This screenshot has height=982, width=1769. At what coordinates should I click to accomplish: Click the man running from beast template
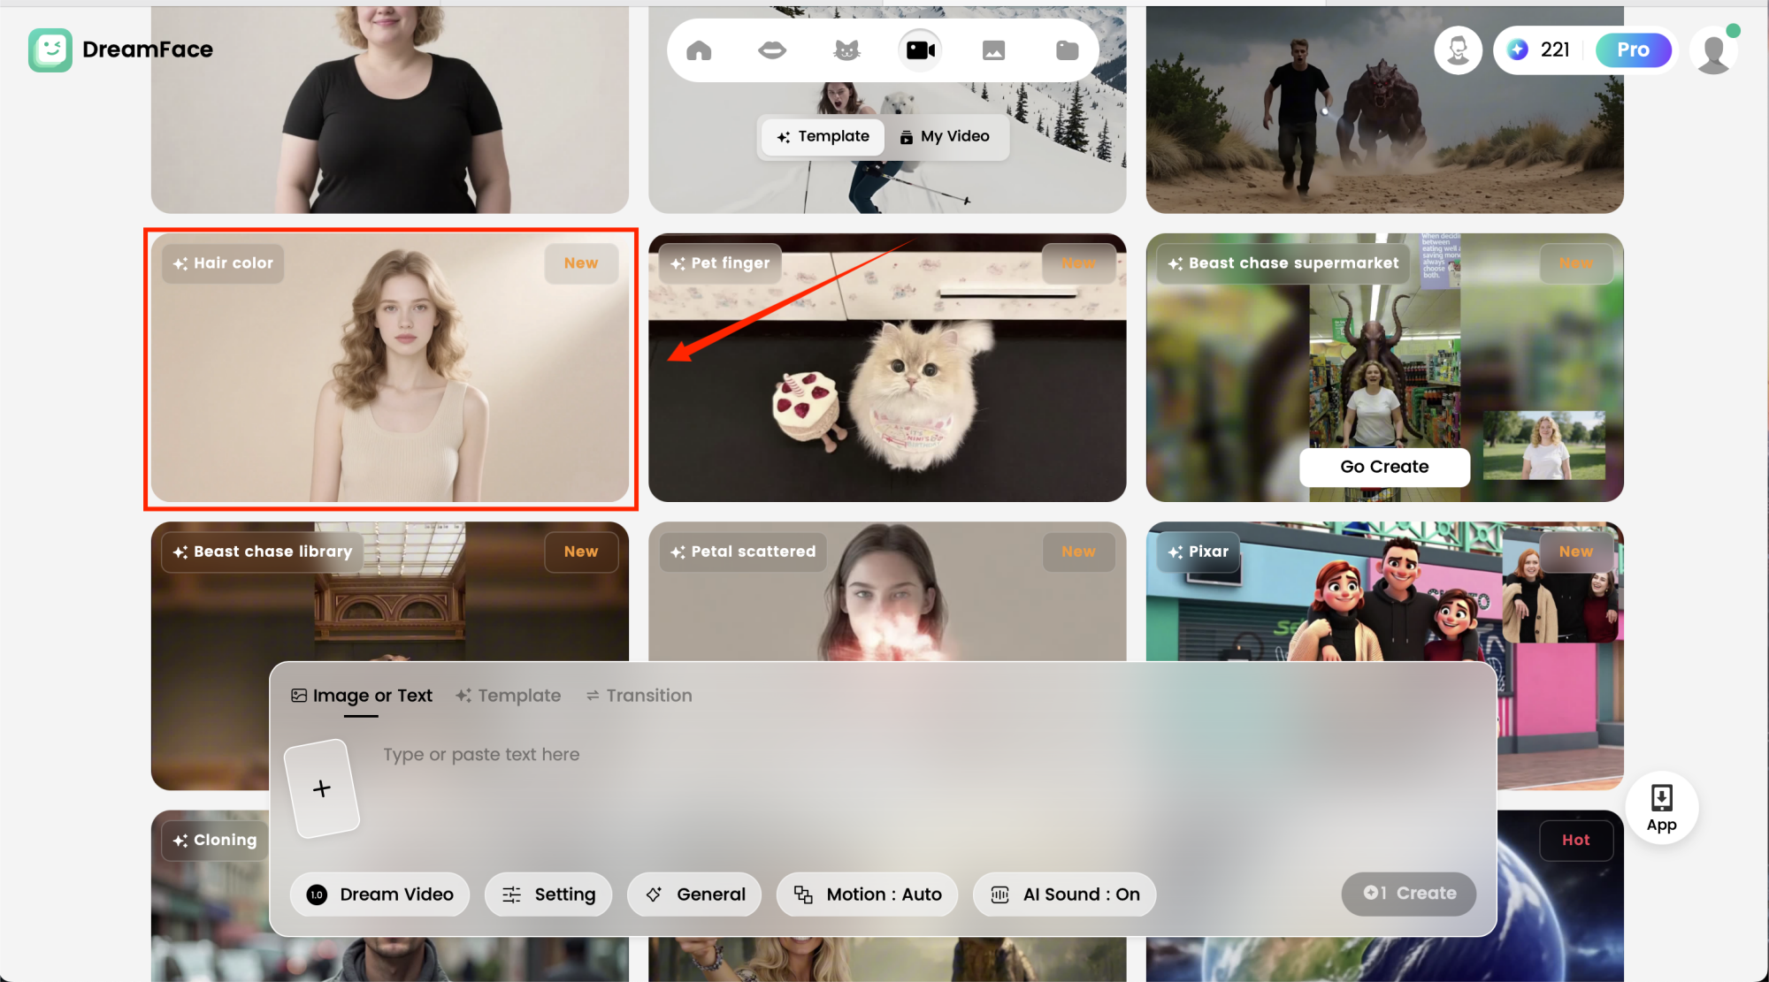1384,110
